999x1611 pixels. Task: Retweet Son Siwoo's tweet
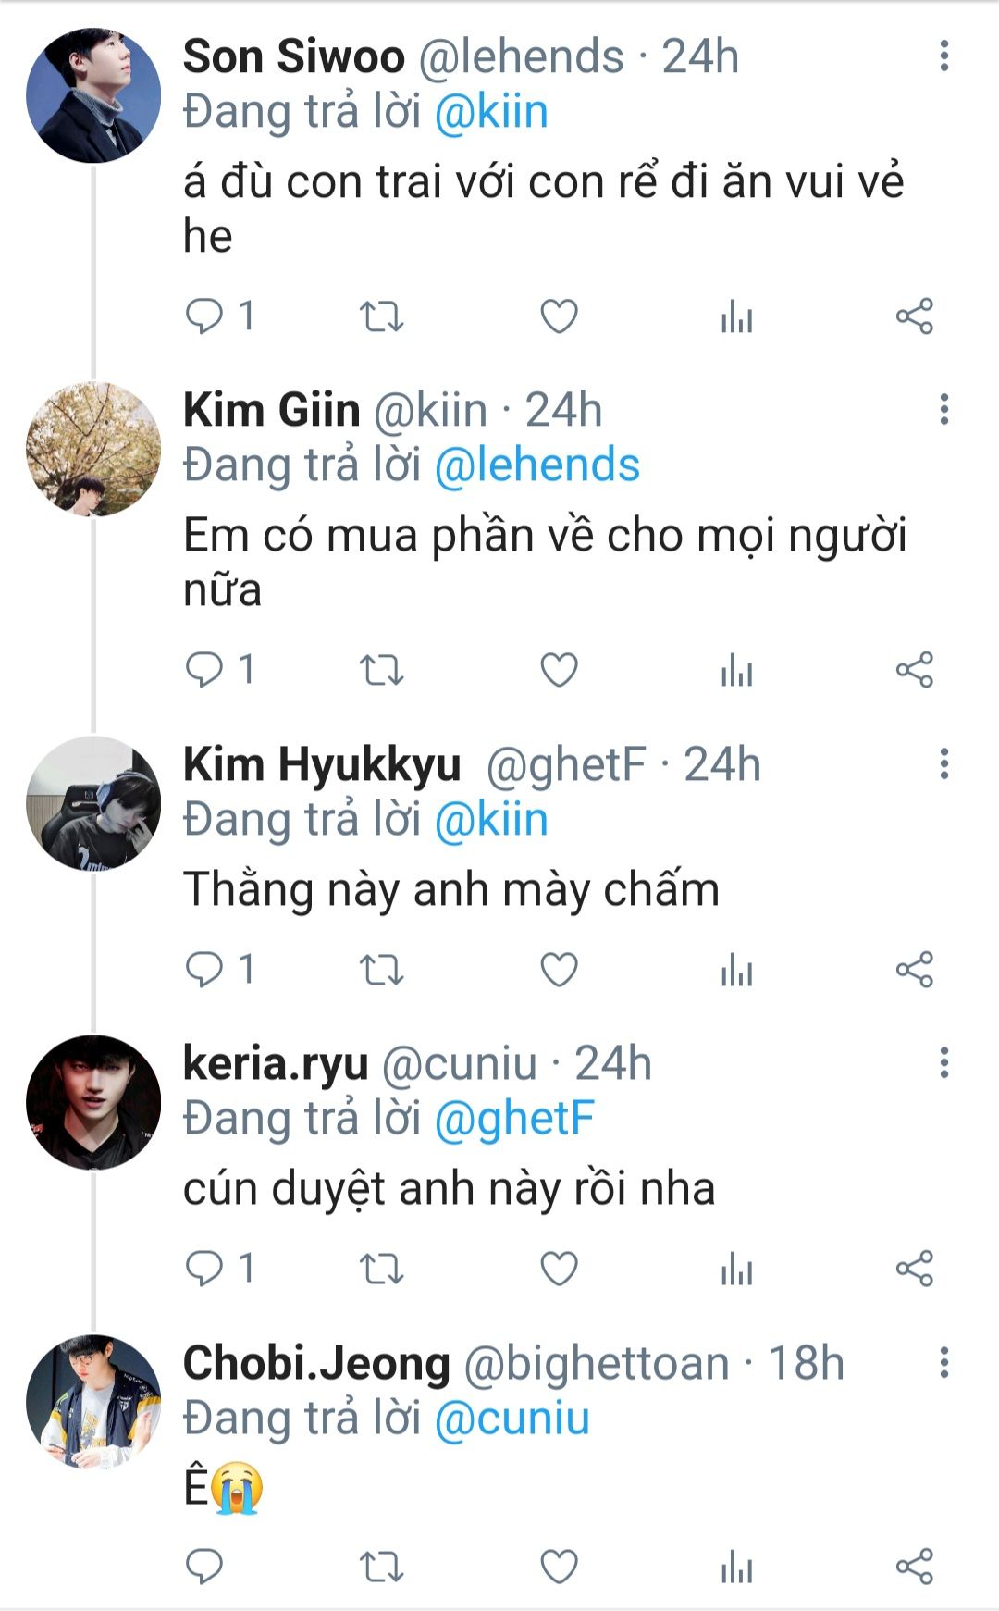(381, 316)
